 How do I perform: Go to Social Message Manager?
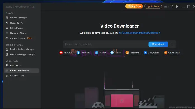tap(23, 54)
